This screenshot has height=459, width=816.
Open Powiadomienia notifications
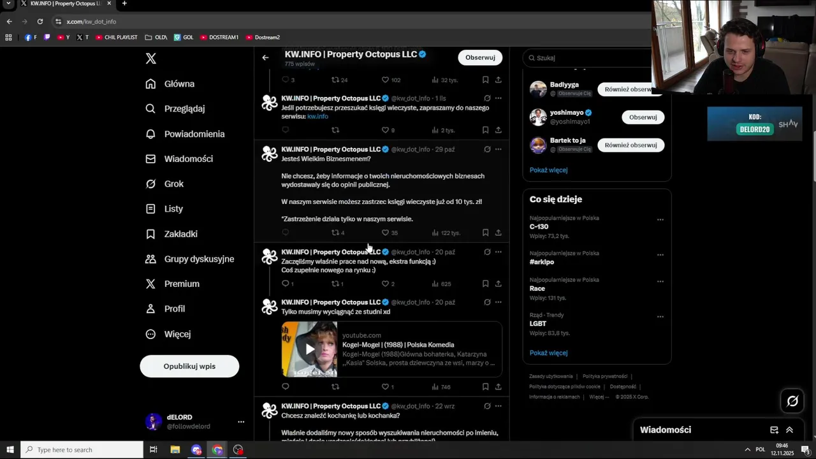pos(185,134)
